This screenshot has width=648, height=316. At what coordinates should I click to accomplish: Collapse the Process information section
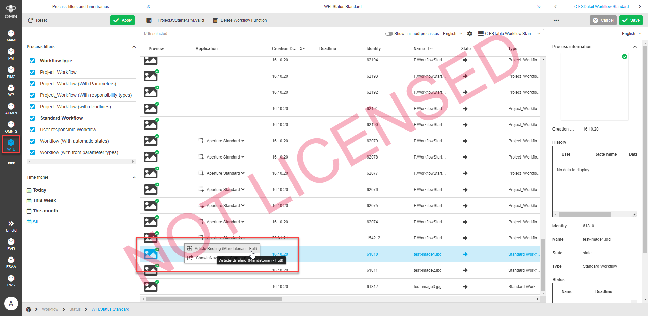point(635,47)
